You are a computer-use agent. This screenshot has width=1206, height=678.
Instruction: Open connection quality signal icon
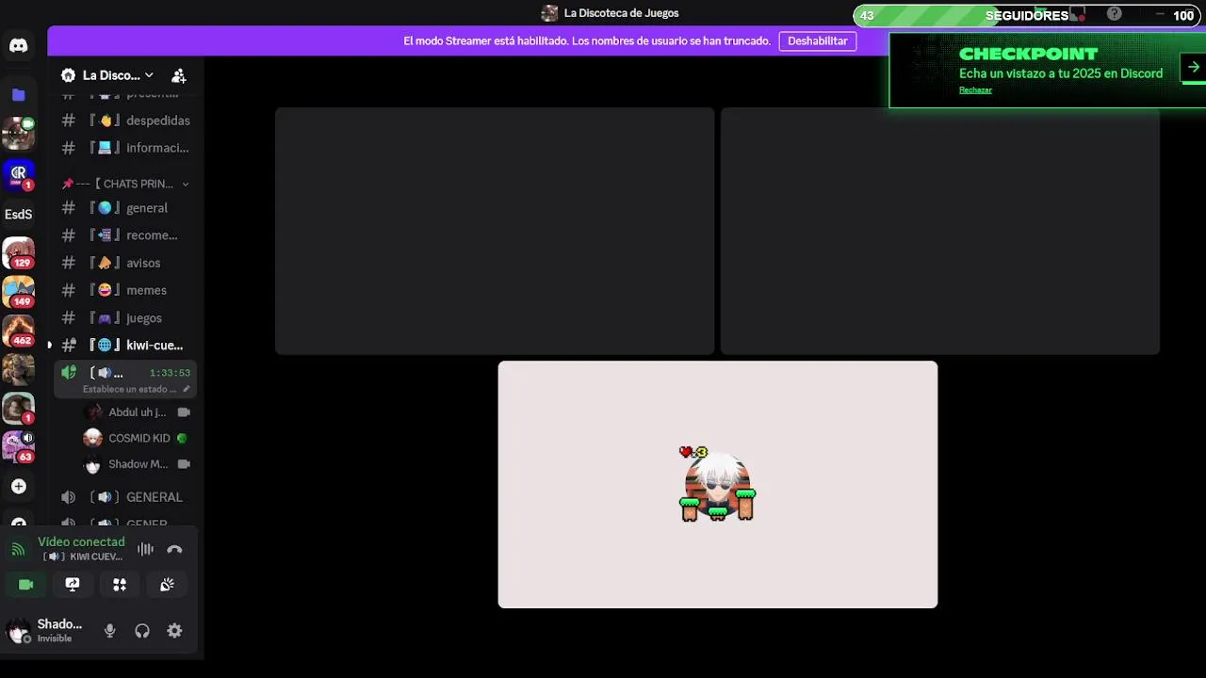coord(19,549)
